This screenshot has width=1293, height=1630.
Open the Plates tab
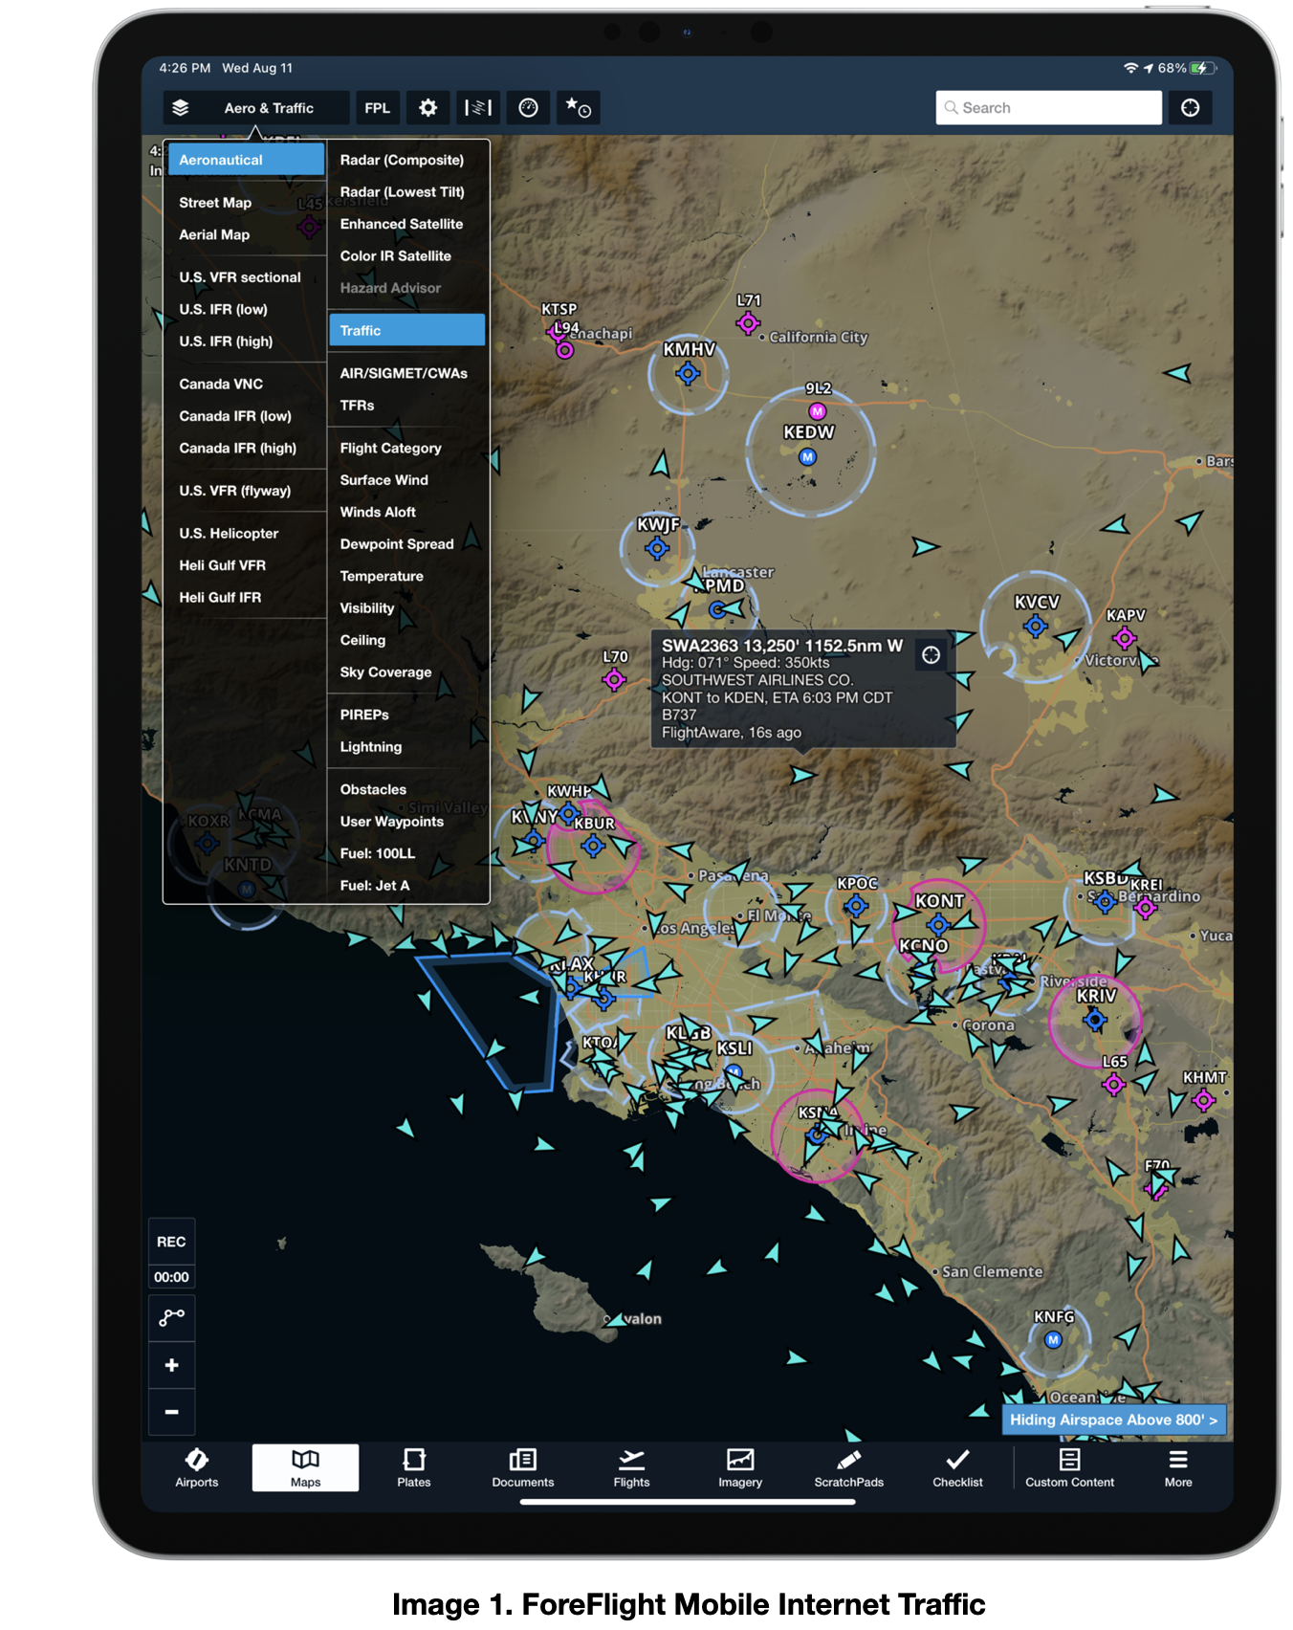(x=414, y=1467)
